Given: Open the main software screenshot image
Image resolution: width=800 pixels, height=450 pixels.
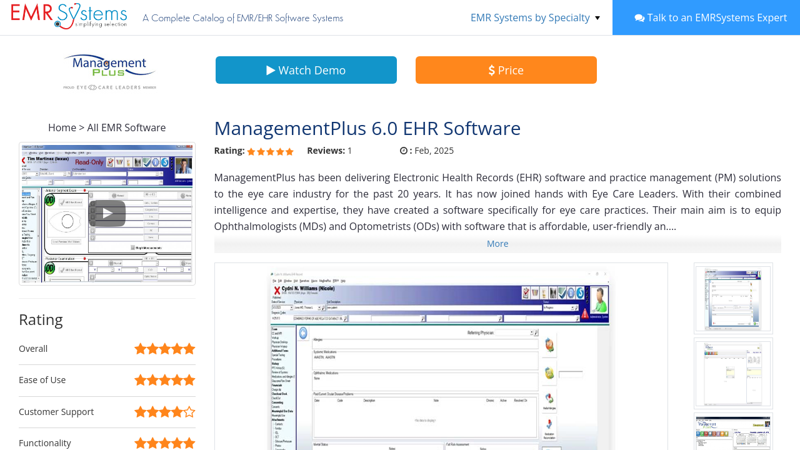Looking at the screenshot, I should tap(441, 357).
